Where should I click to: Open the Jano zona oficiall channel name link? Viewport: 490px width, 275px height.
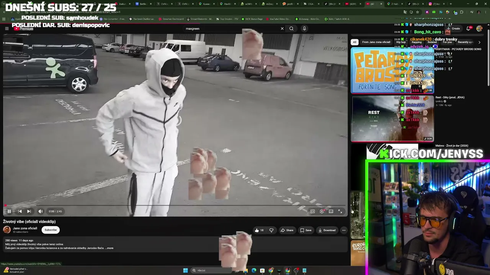tap(25, 228)
